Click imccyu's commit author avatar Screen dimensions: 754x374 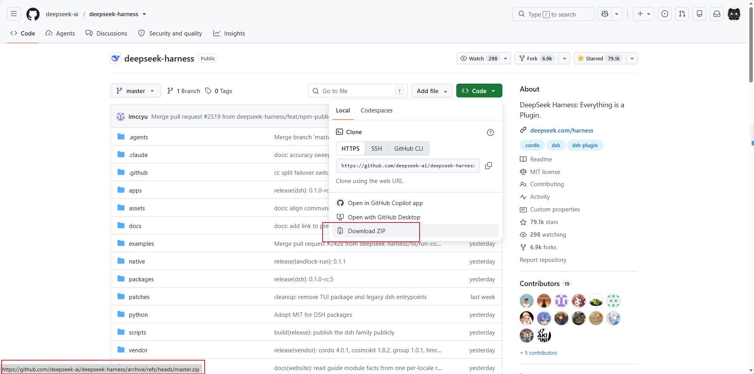tap(121, 117)
